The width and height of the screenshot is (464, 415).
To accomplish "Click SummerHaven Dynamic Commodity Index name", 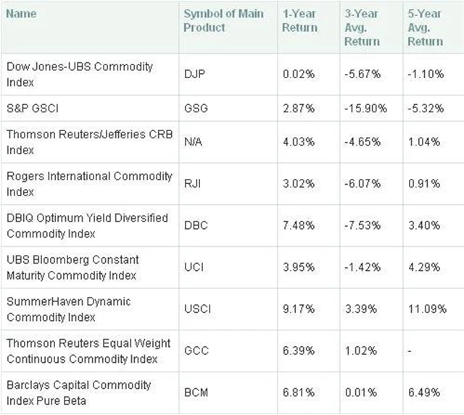I will (72, 309).
